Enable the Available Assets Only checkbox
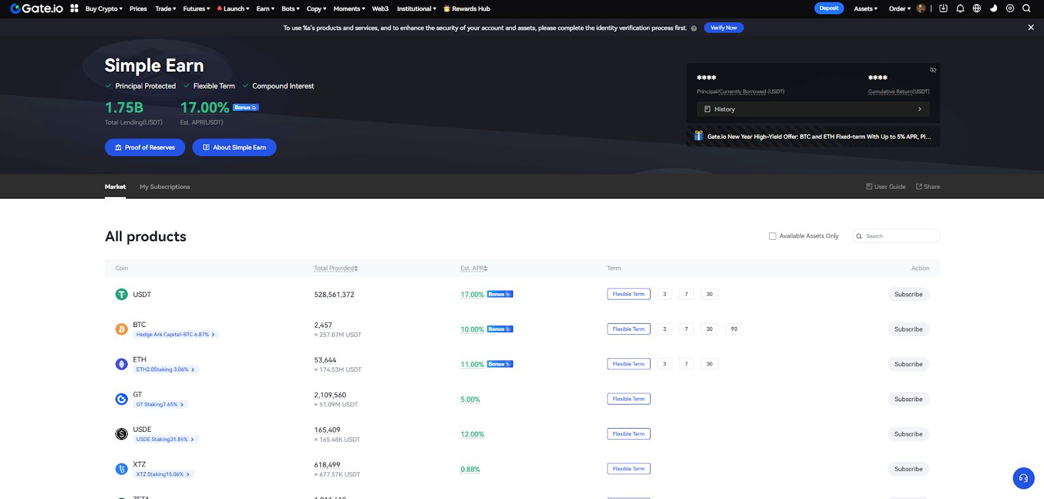The image size is (1044, 499). click(773, 236)
